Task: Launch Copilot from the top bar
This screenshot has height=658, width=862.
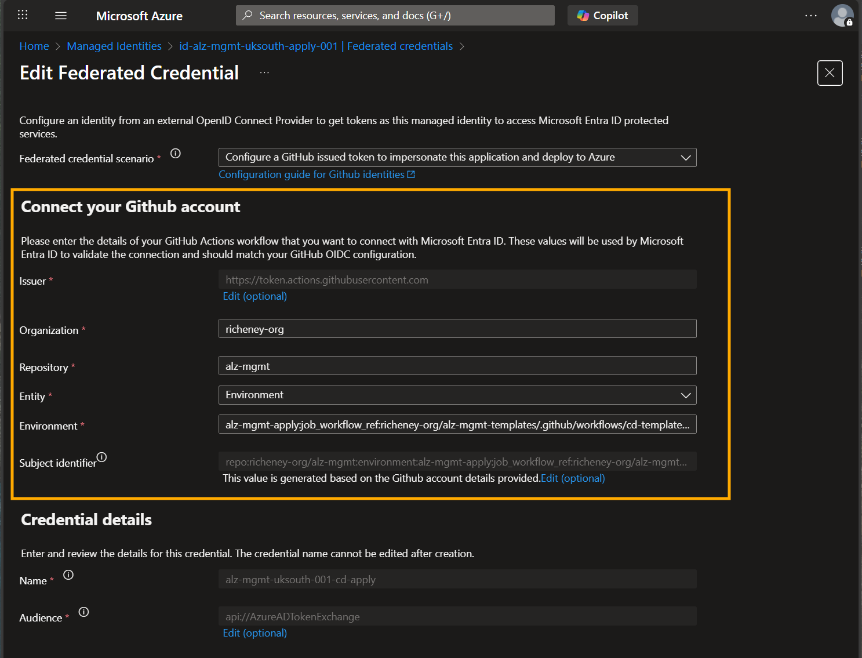Action: [602, 15]
